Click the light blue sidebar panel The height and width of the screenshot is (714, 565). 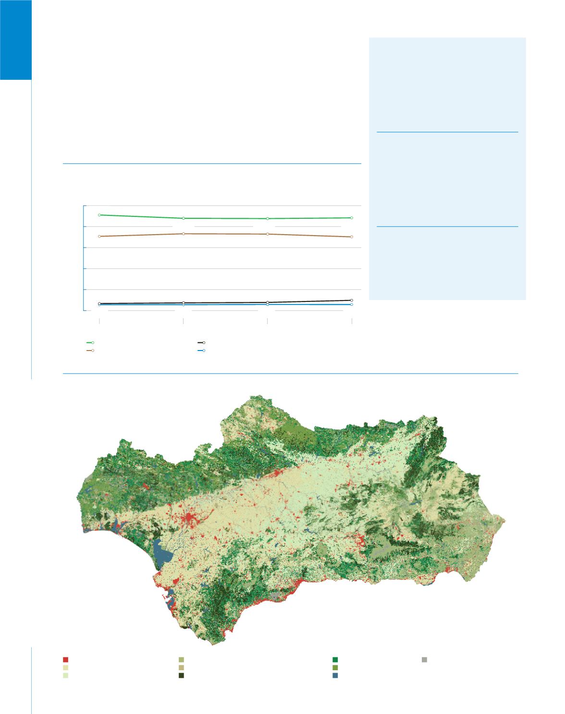click(447, 168)
